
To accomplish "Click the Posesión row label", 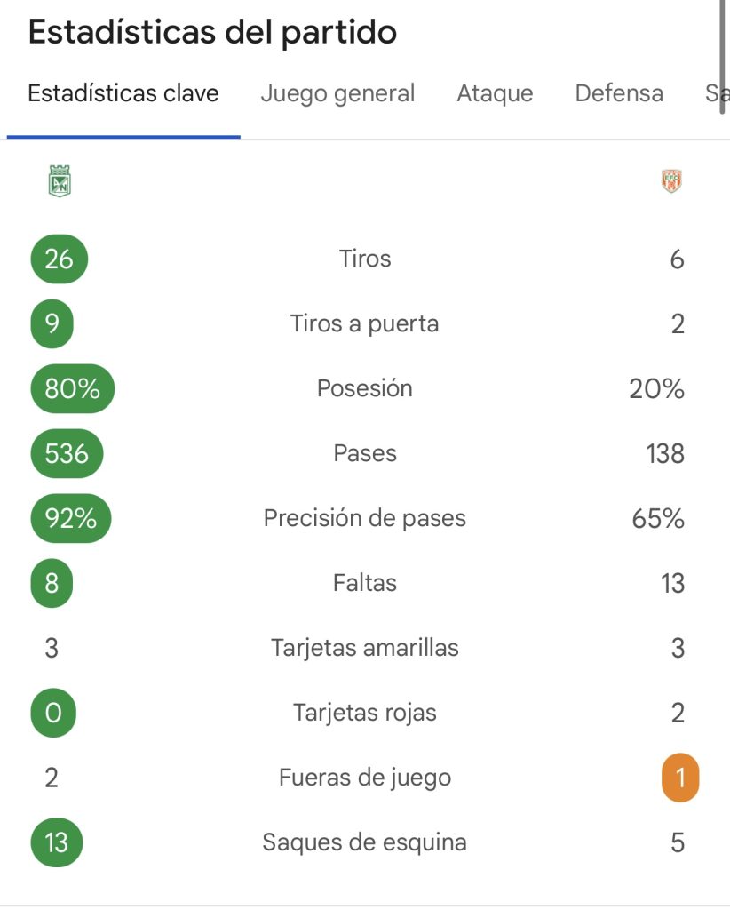I will pyautogui.click(x=364, y=388).
